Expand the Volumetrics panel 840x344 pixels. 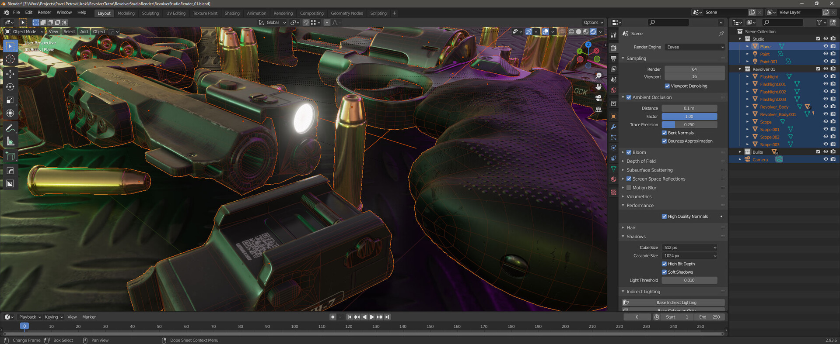coord(639,196)
